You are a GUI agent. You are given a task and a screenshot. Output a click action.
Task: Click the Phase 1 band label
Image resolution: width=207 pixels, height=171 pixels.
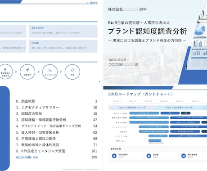click(132, 108)
